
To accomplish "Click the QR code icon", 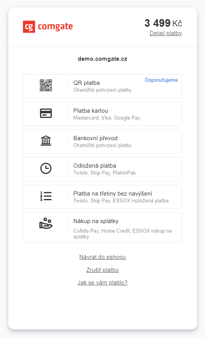I will coord(46,86).
